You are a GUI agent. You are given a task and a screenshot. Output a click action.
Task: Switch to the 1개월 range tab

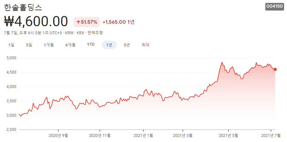(49, 45)
